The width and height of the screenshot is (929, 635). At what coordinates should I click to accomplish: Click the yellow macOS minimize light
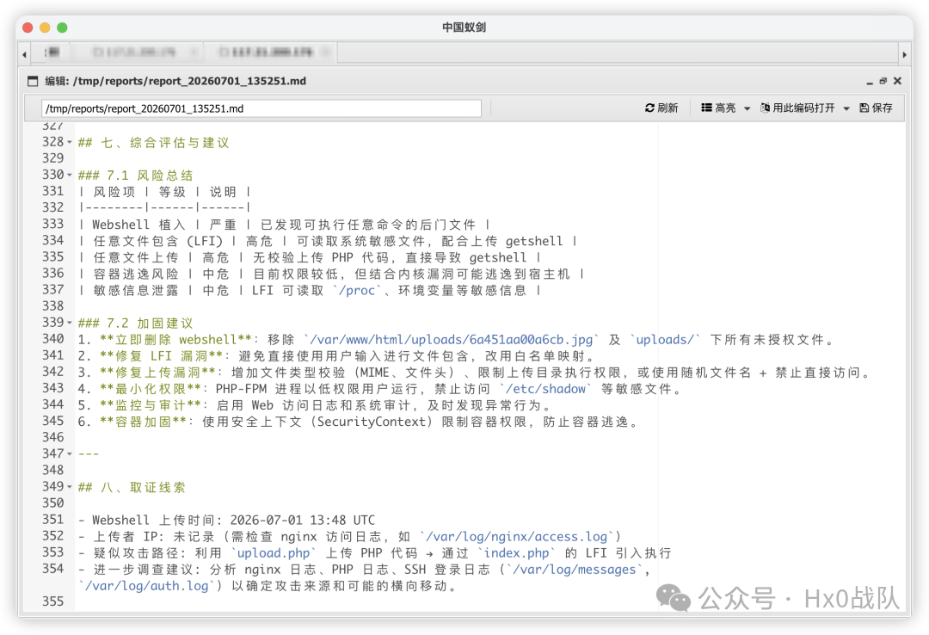coord(45,28)
